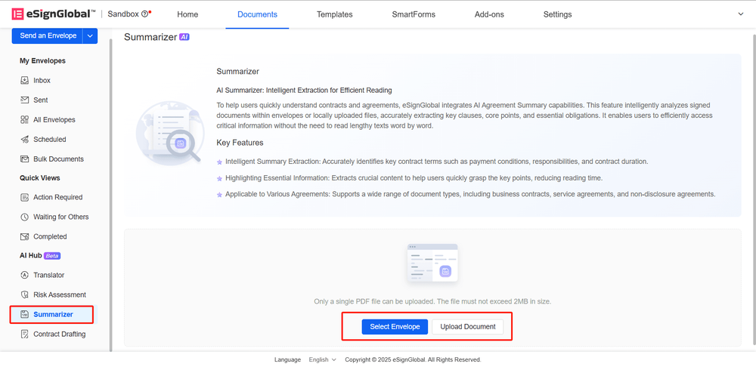Image resolution: width=756 pixels, height=367 pixels.
Task: Click the Contract Drafting icon
Action: click(x=25, y=334)
